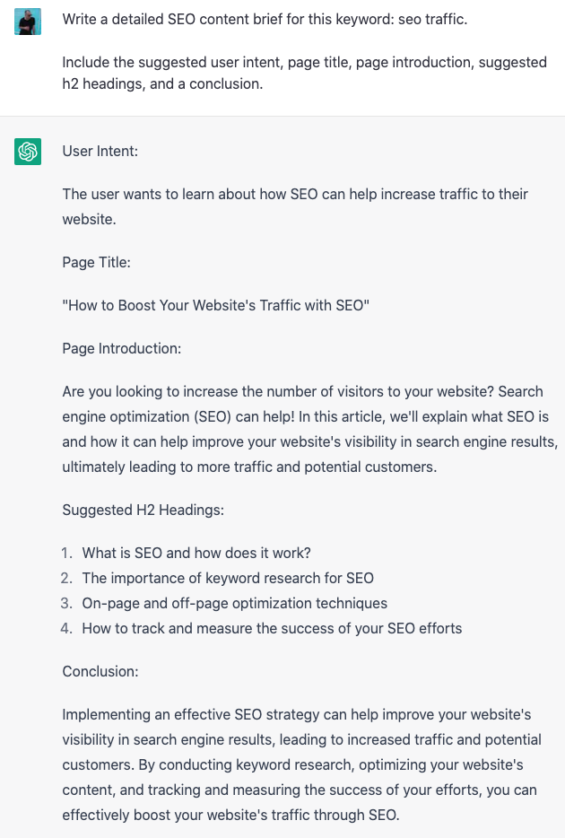Select heading 'What is SEO and how does it work?'
Viewport: 565px width, 838px height.
pyautogui.click(x=196, y=553)
